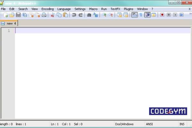Click the New file toolbar icon
192x128 pixels.
(5, 15)
